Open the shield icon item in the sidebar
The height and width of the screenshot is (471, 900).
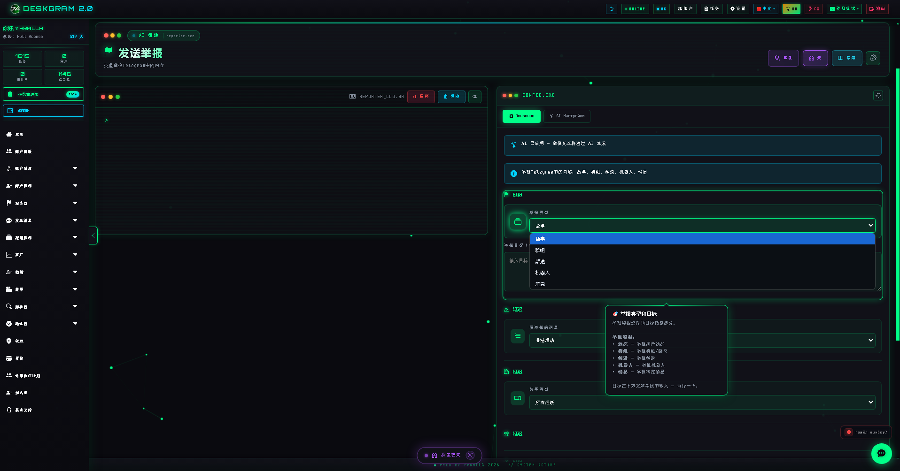(x=42, y=341)
